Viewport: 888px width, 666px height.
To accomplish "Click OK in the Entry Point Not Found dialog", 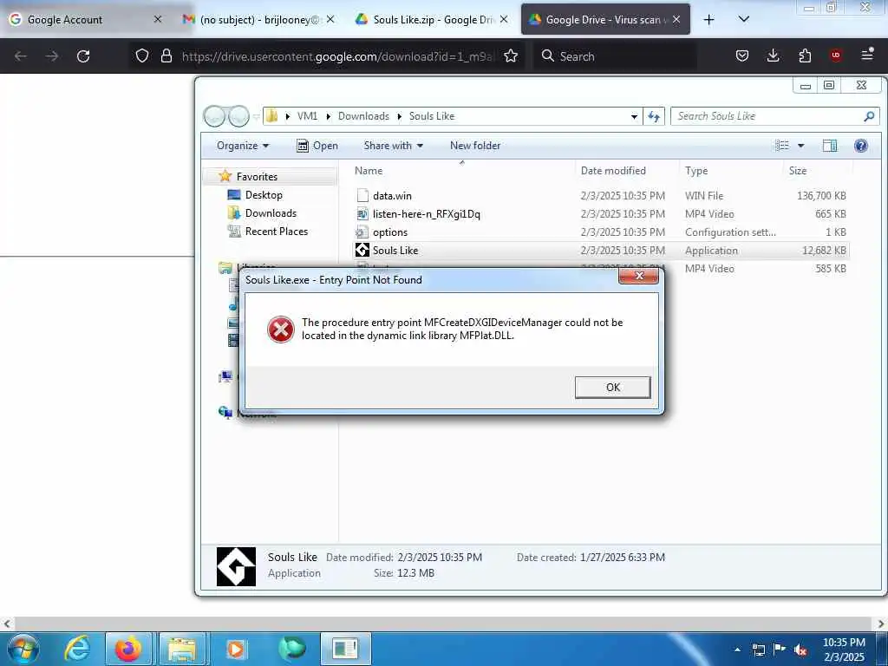I will coord(612,388).
